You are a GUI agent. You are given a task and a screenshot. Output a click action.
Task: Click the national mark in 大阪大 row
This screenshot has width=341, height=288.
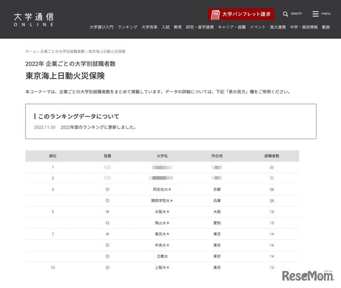tap(108, 212)
